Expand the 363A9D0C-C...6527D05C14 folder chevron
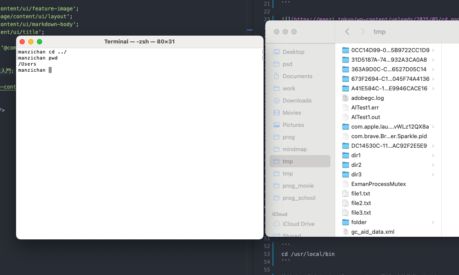Viewport: 459px width, 275px height. pos(433,70)
